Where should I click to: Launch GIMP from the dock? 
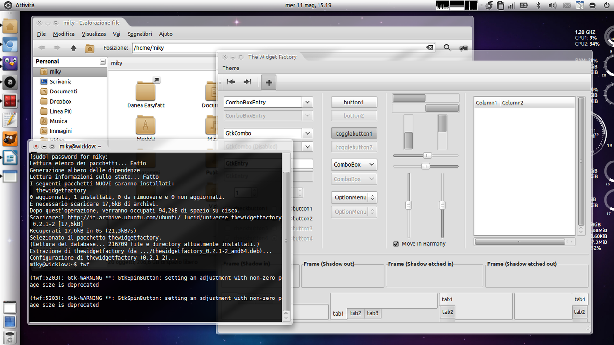[x=10, y=139]
